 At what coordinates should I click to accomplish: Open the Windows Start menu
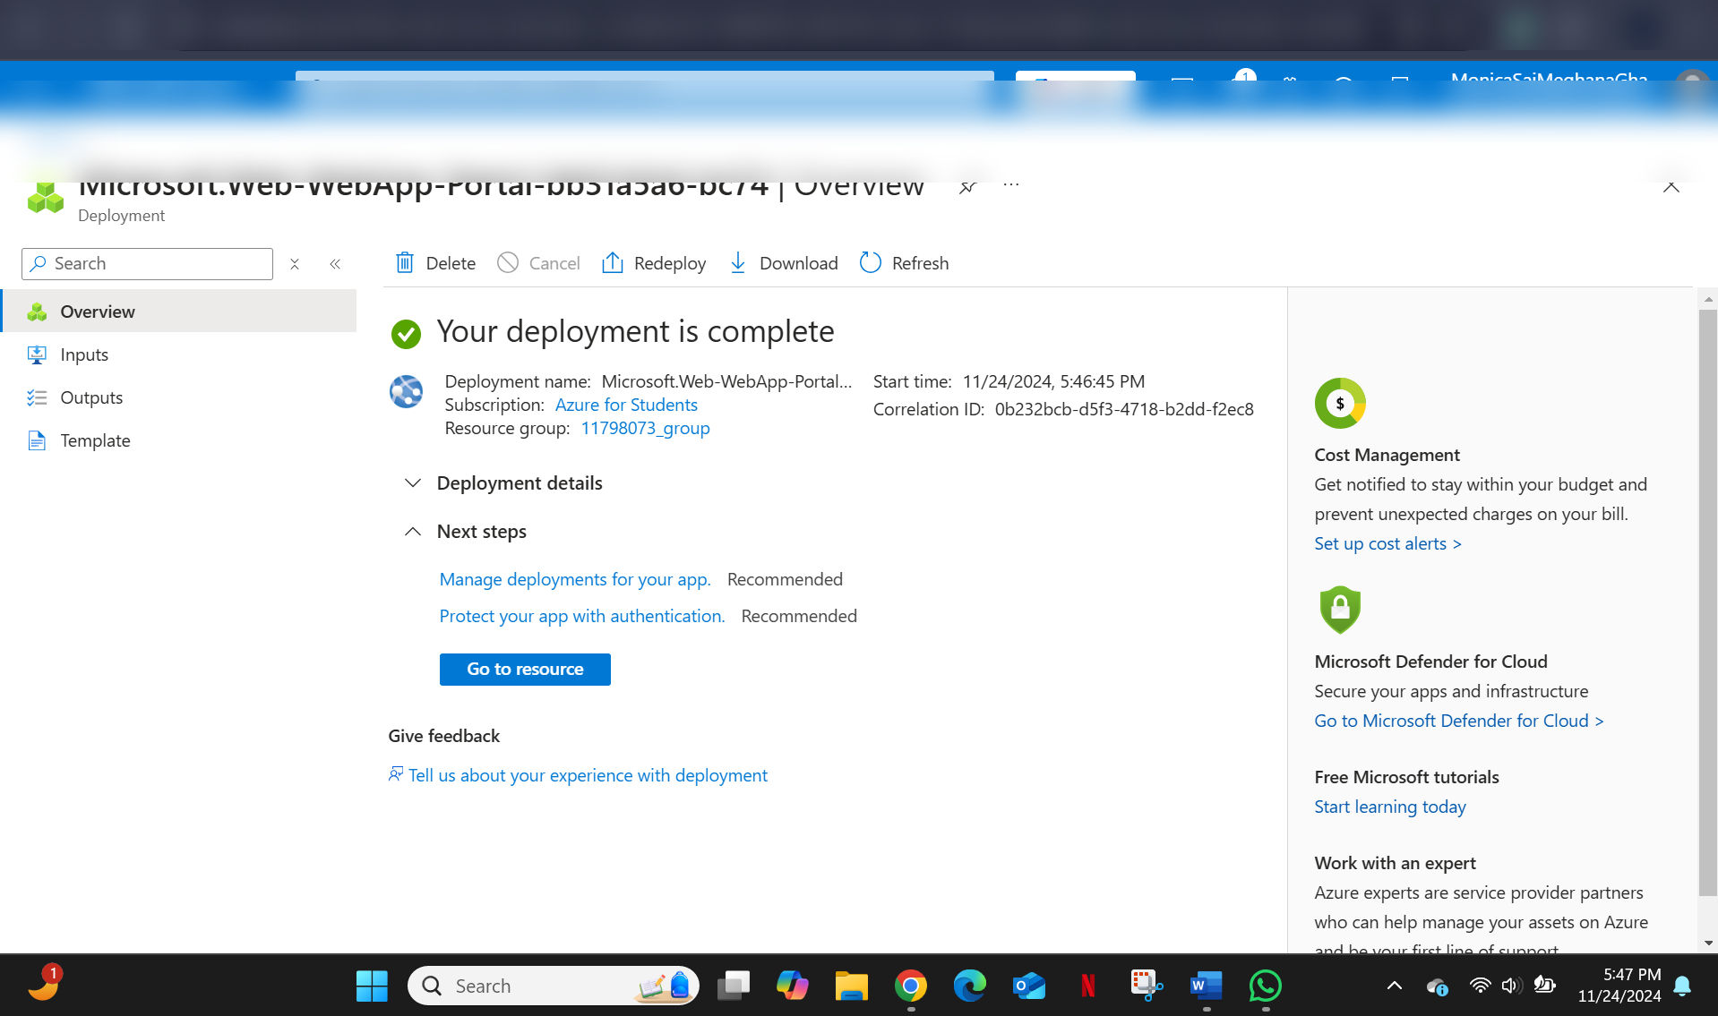tap(372, 986)
